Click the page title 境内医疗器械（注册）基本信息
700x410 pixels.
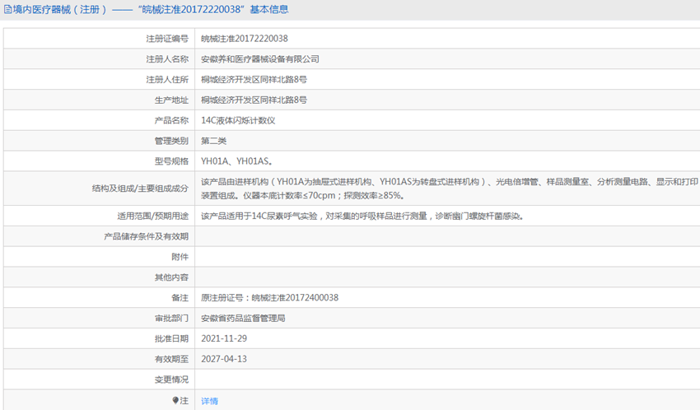(x=151, y=9)
